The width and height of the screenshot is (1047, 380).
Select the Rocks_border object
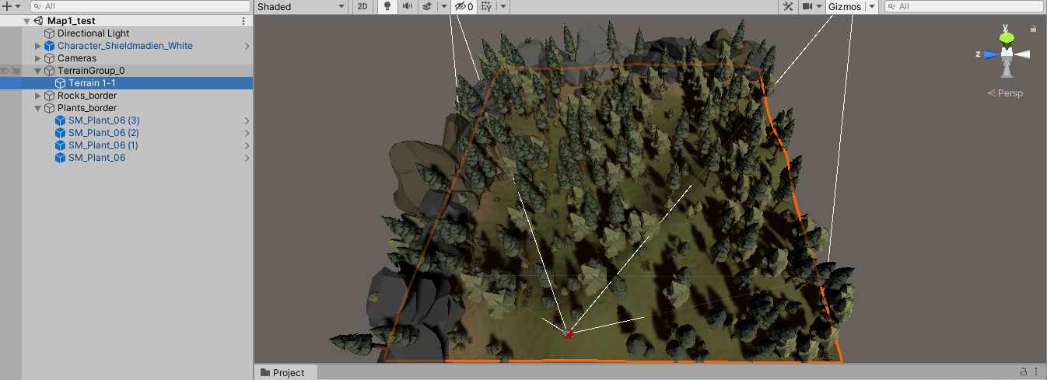[87, 96]
